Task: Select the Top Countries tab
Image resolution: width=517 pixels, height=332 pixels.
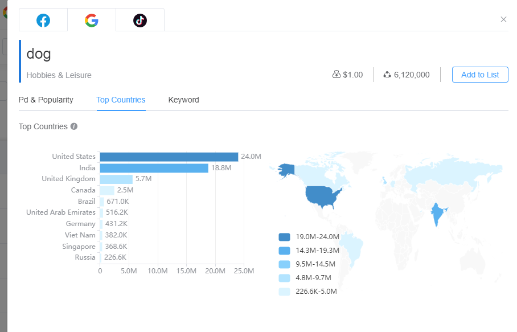Action: pyautogui.click(x=121, y=100)
